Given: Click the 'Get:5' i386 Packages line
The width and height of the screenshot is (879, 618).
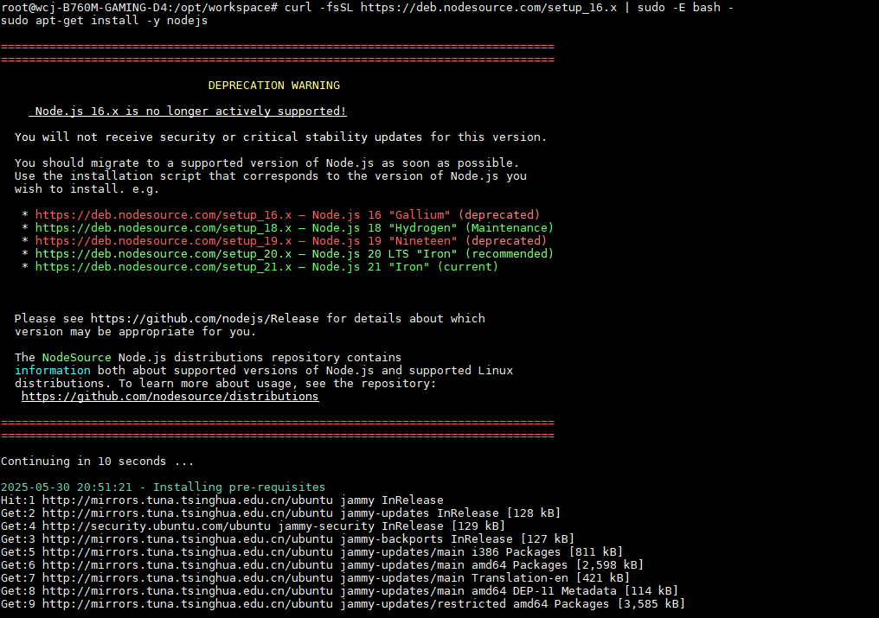Looking at the screenshot, I should tap(311, 552).
